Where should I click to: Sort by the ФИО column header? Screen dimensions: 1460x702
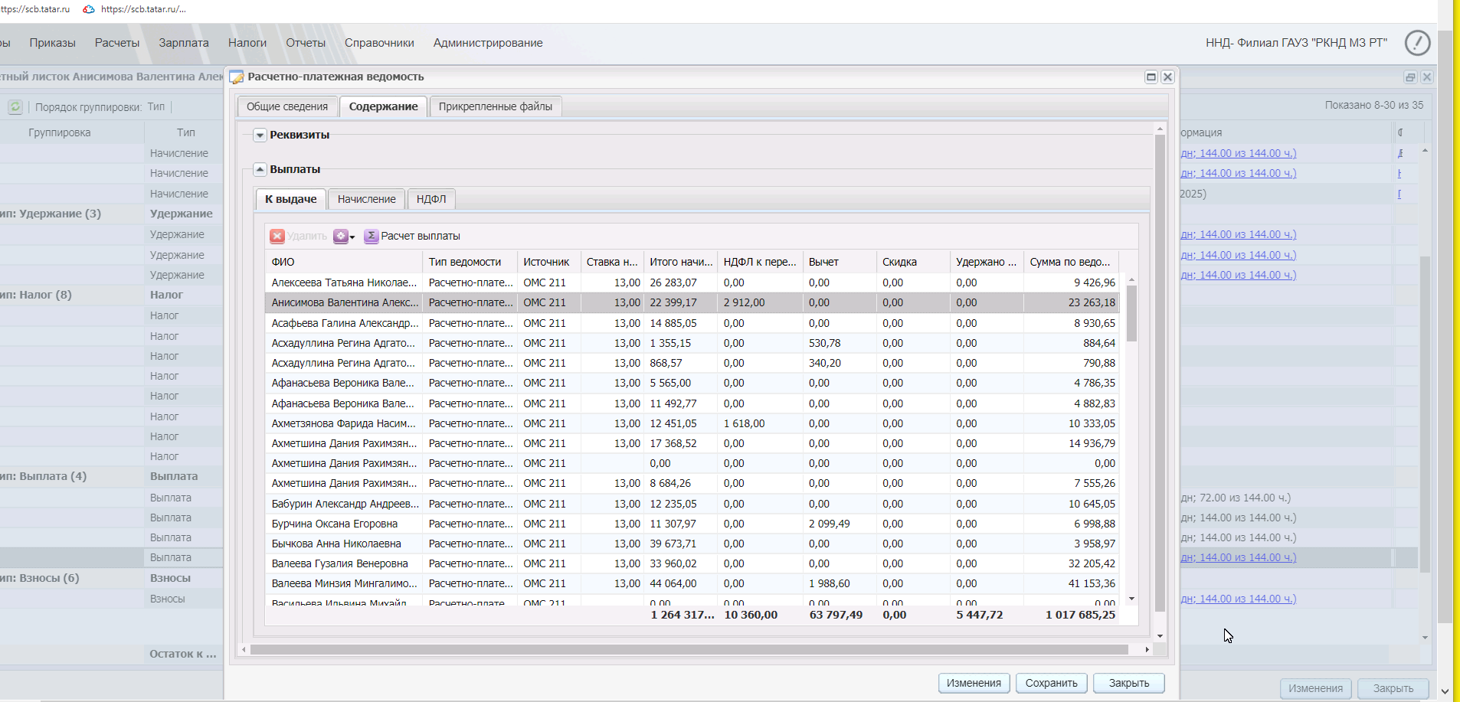point(343,262)
